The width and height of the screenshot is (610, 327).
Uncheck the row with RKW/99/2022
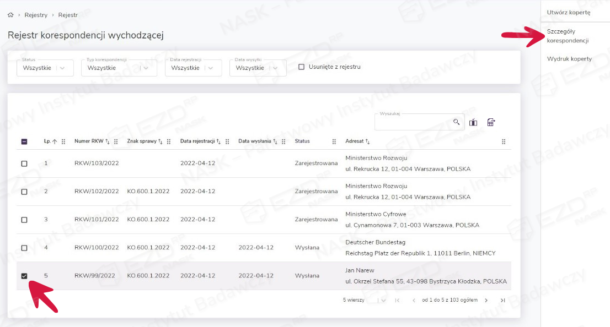(24, 276)
